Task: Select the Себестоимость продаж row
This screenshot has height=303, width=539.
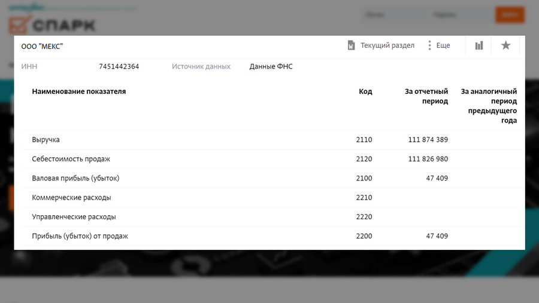Action: [269, 159]
